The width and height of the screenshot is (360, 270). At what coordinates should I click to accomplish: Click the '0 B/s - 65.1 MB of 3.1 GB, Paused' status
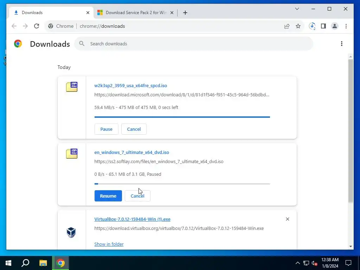[x=128, y=174]
